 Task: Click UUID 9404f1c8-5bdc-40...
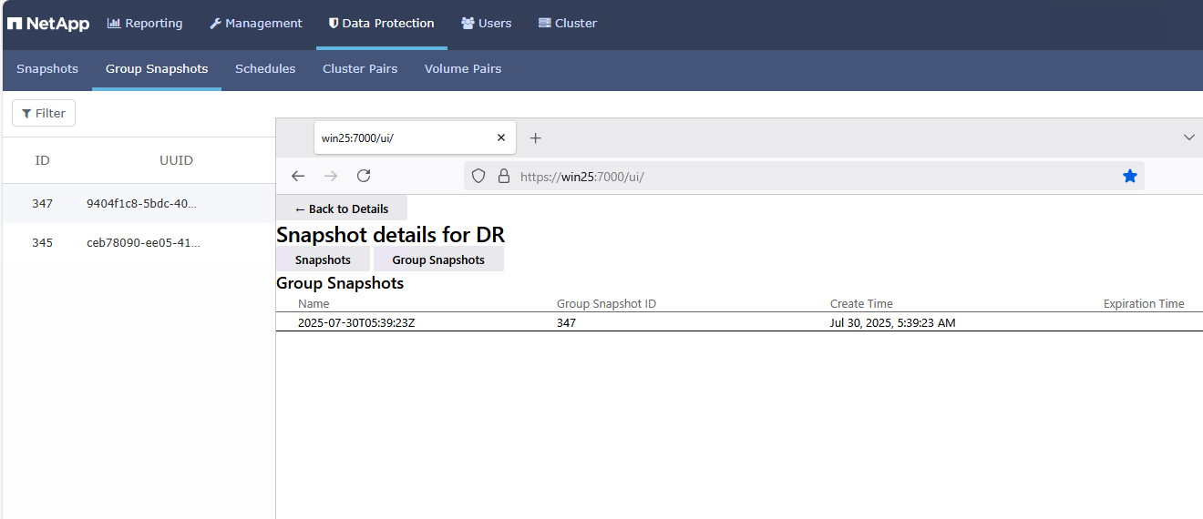coord(141,203)
